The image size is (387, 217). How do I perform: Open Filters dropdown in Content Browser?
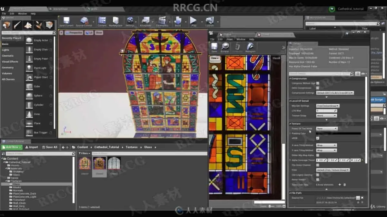click(x=84, y=154)
